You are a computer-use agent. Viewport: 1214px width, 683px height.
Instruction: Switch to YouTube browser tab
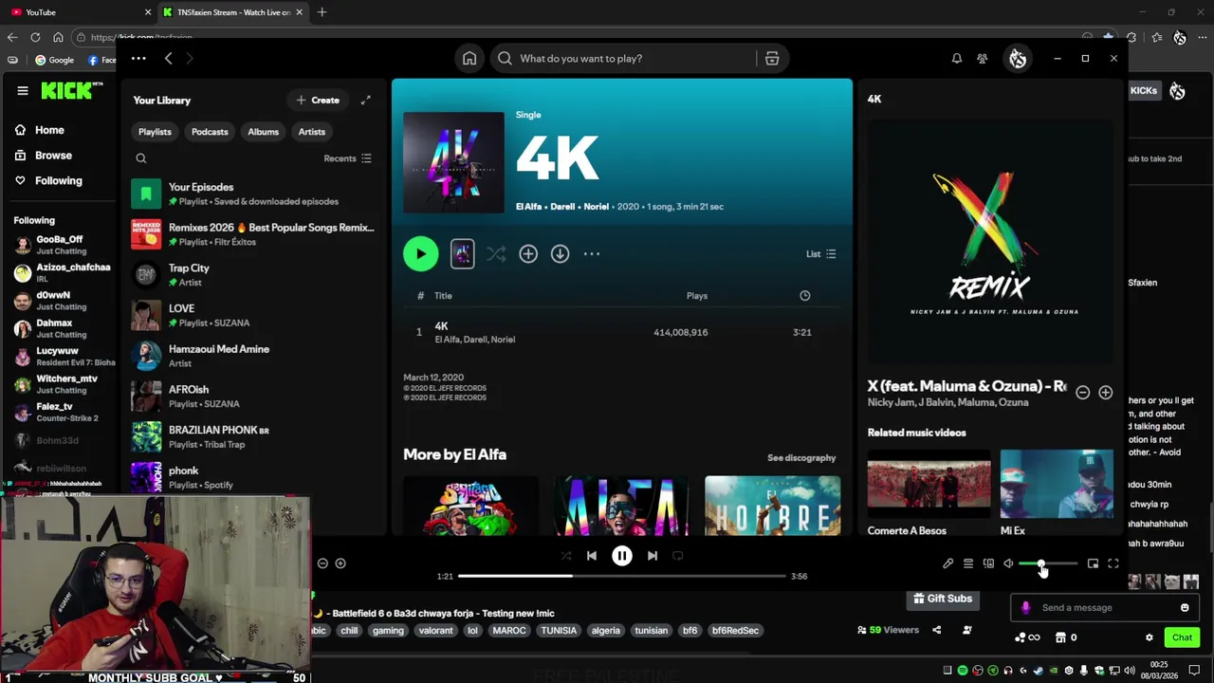pyautogui.click(x=80, y=12)
